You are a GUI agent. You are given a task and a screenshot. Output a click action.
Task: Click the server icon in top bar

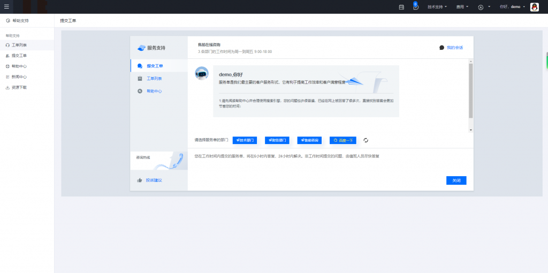[401, 7]
